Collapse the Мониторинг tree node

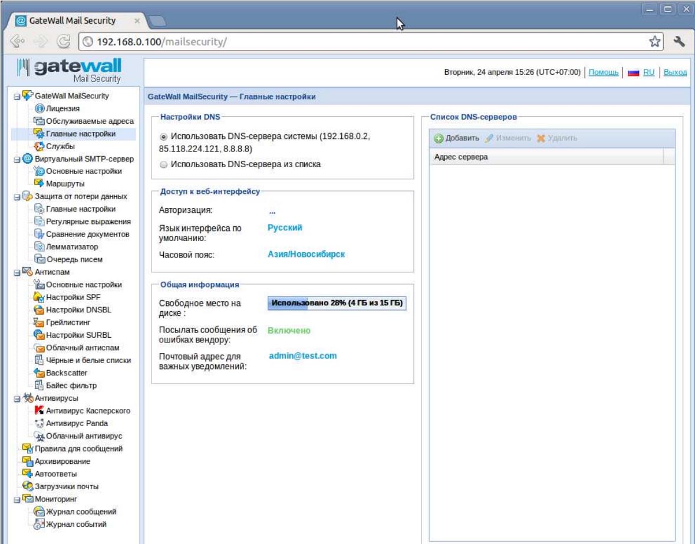17,500
